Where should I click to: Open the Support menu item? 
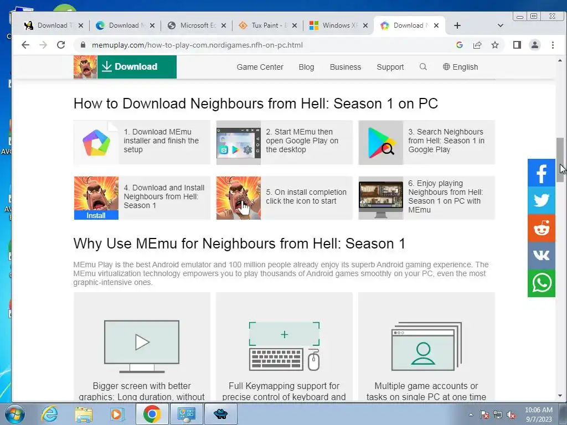pos(390,67)
